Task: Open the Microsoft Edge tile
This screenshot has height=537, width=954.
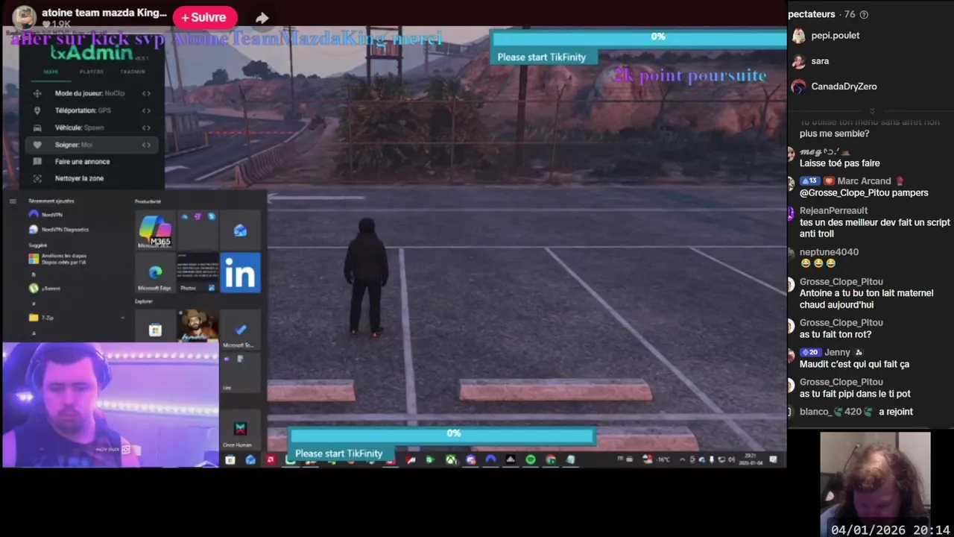Action: tap(155, 272)
